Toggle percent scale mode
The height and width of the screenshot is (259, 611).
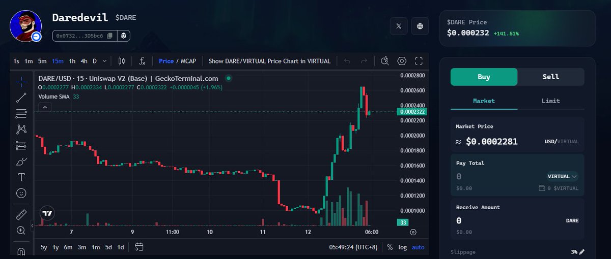(x=390, y=247)
